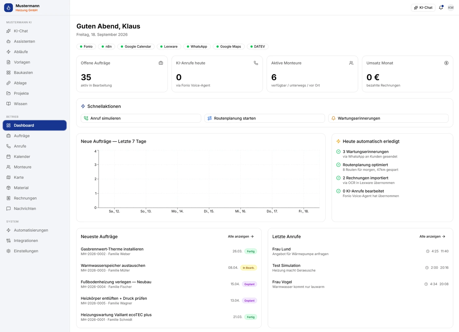Click the checkmark icon next to 2 Rechnungen importiert

click(x=338, y=178)
